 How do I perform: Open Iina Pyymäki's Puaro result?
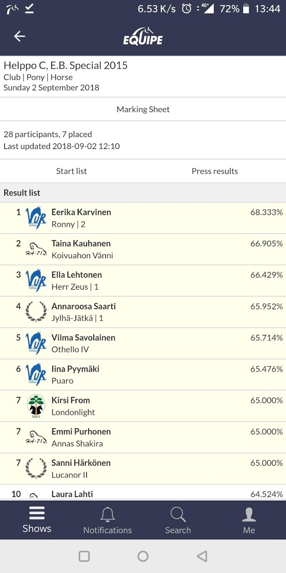[x=143, y=375]
